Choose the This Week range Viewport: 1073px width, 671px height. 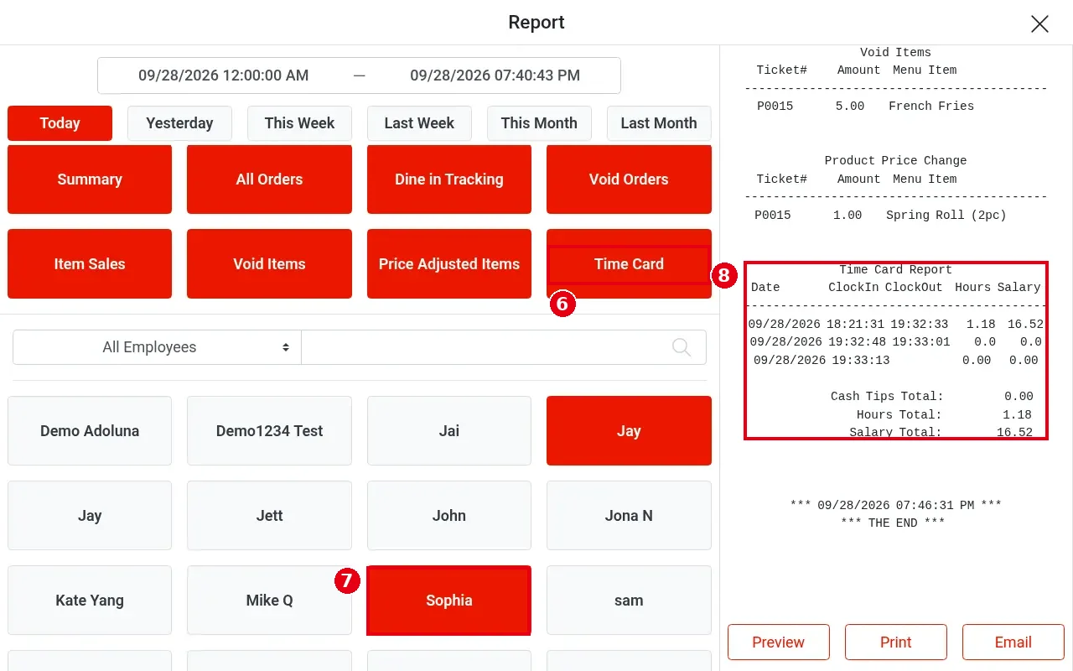[x=299, y=123]
